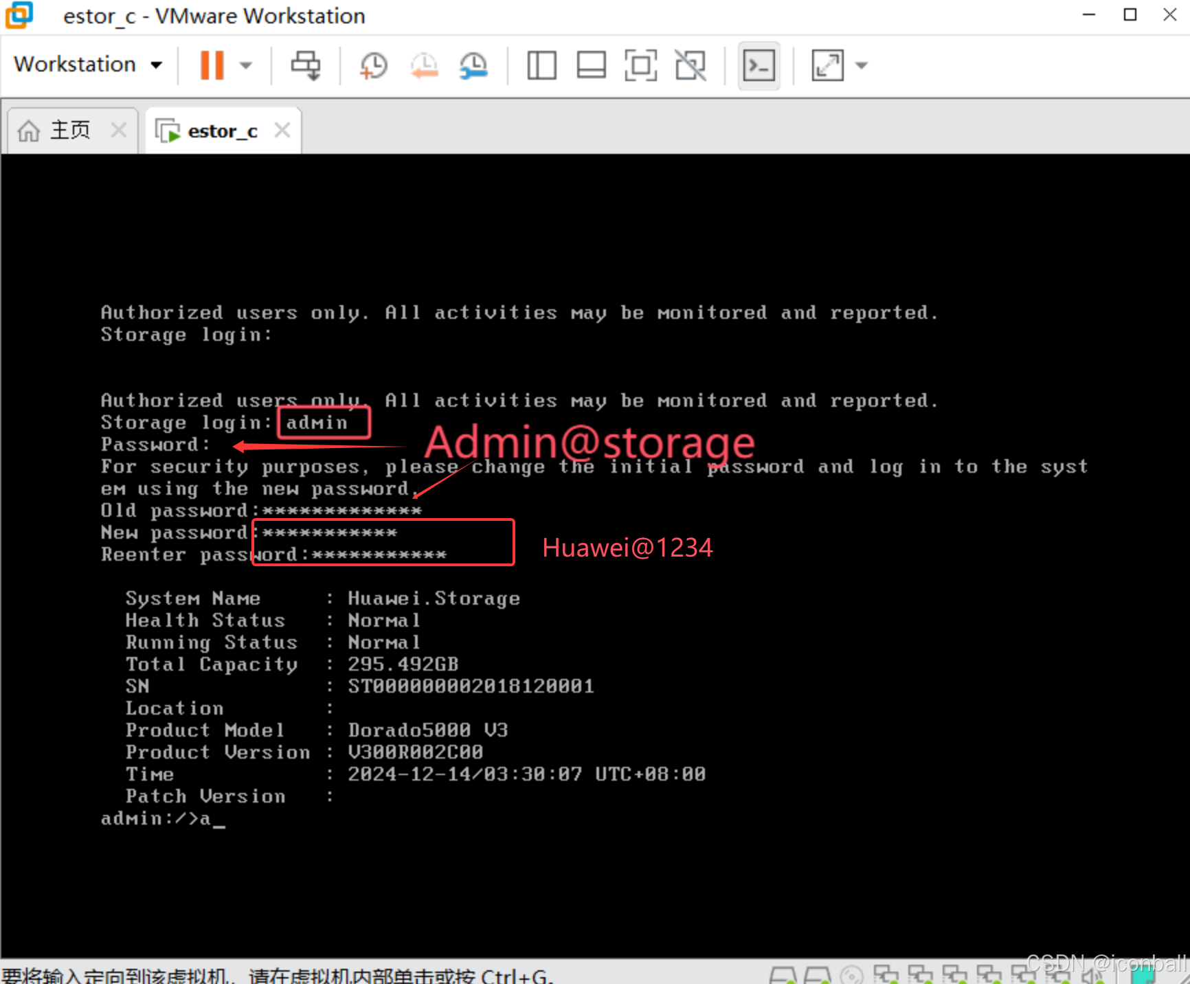Image resolution: width=1190 pixels, height=984 pixels.
Task: Toggle the thumbnail bar view
Action: pos(591,65)
